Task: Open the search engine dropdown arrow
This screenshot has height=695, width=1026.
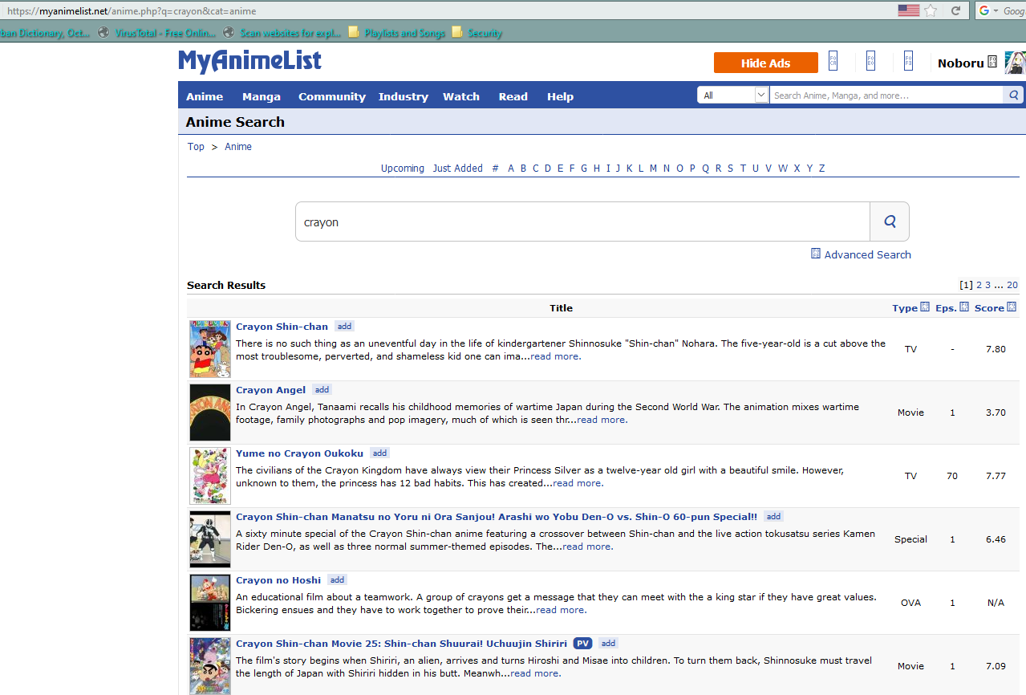Action: point(996,10)
